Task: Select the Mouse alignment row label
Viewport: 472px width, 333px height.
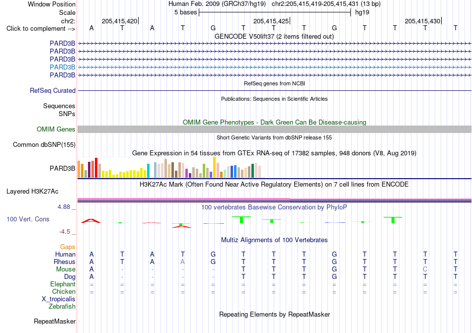Action: [66, 269]
